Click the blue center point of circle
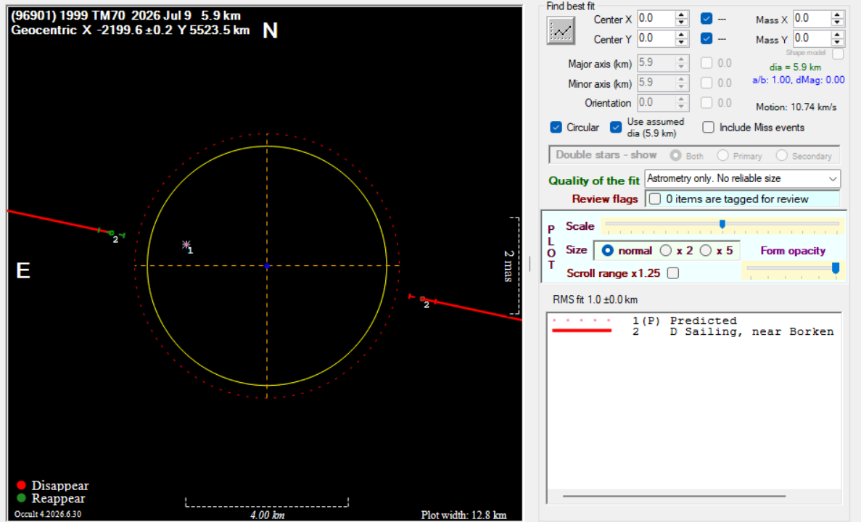Viewport: 861px width, 522px height. click(267, 265)
